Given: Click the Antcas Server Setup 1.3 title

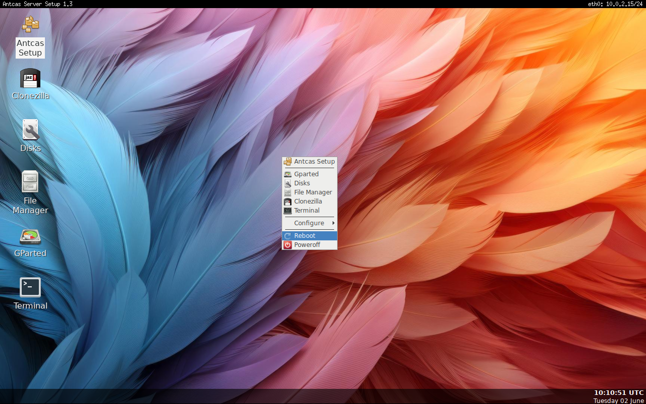Looking at the screenshot, I should [x=37, y=4].
